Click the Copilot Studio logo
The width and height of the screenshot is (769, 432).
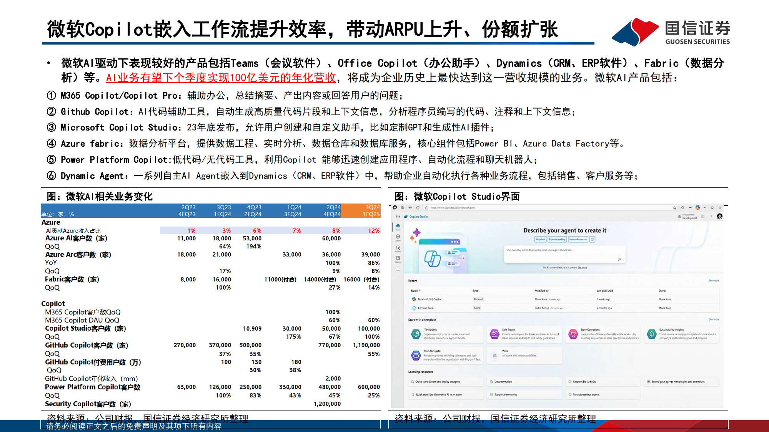[406, 217]
